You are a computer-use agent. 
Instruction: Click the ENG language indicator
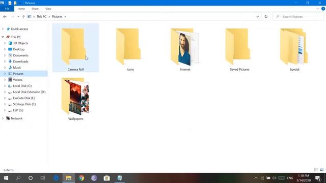pyautogui.click(x=290, y=178)
